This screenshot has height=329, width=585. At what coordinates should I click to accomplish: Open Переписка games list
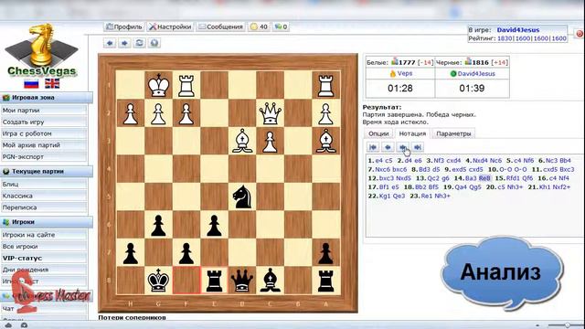(x=44, y=207)
